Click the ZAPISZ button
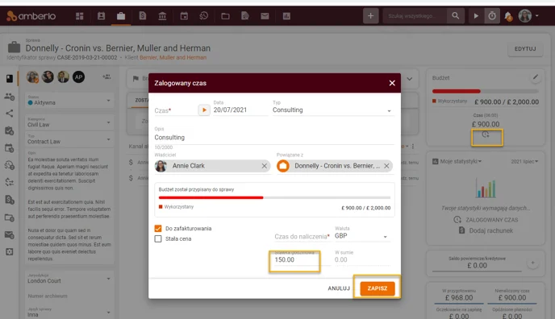The height and width of the screenshot is (319, 555). [378, 288]
